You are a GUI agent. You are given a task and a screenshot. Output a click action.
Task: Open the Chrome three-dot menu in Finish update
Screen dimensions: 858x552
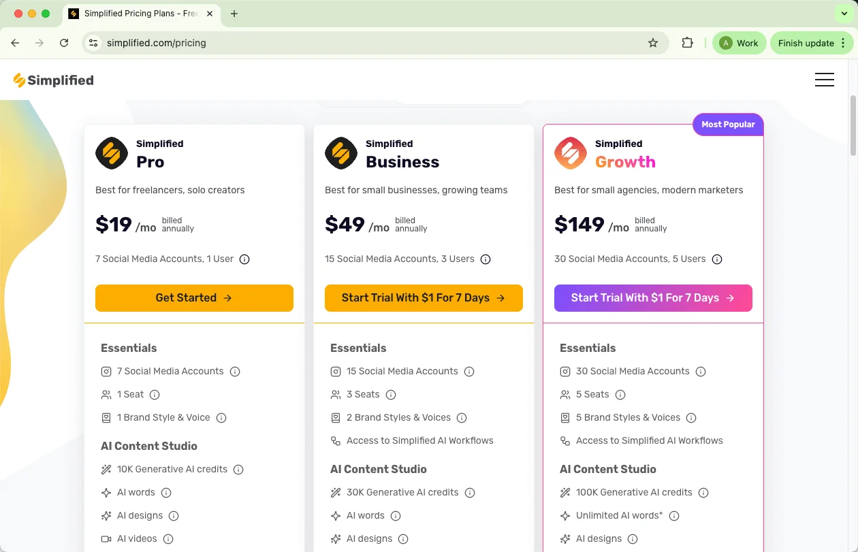click(x=843, y=43)
